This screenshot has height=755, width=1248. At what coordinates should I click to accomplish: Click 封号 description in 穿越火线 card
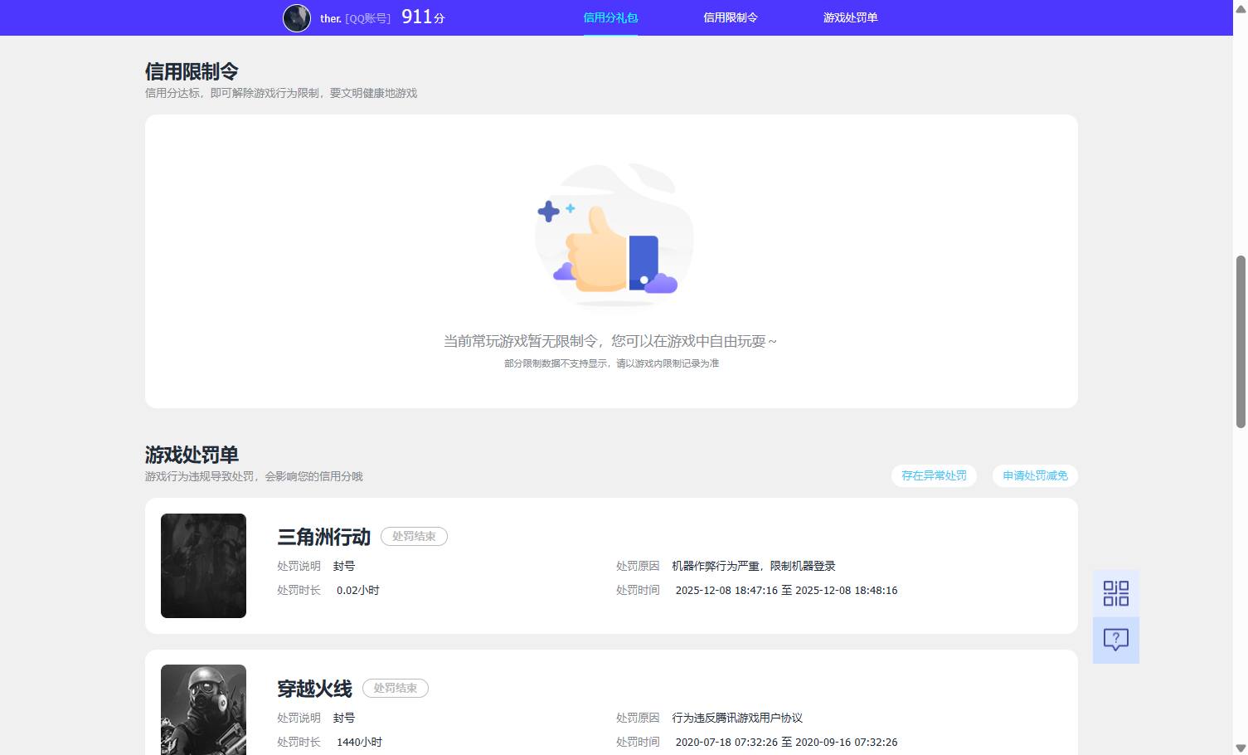[x=344, y=718]
